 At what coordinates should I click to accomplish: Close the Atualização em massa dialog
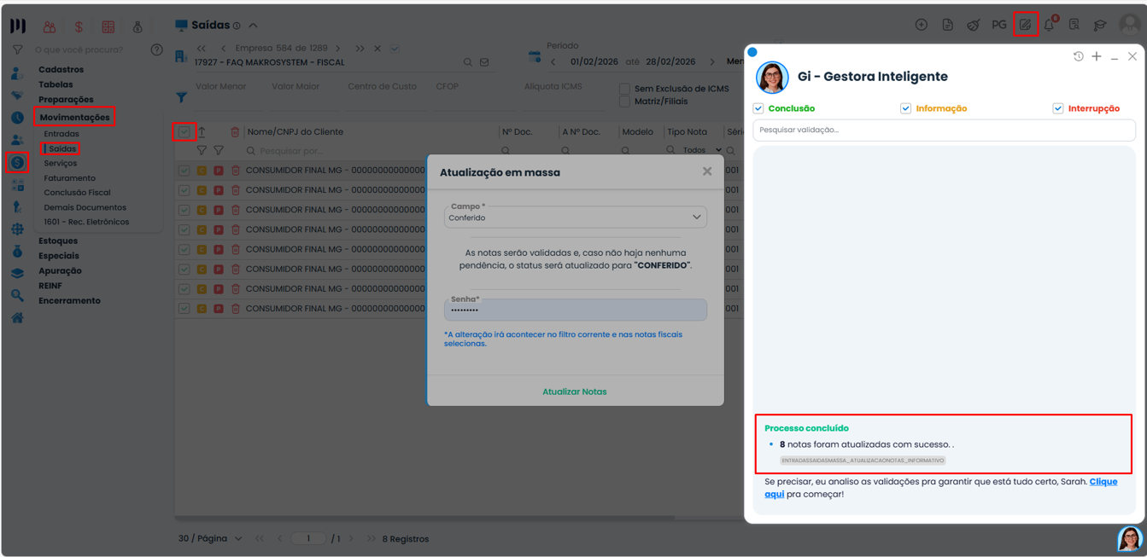[x=707, y=171]
